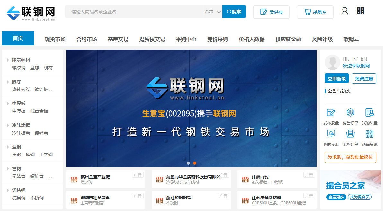Open the 采购车 shopping cart
The width and height of the screenshot is (383, 211).
click(315, 12)
